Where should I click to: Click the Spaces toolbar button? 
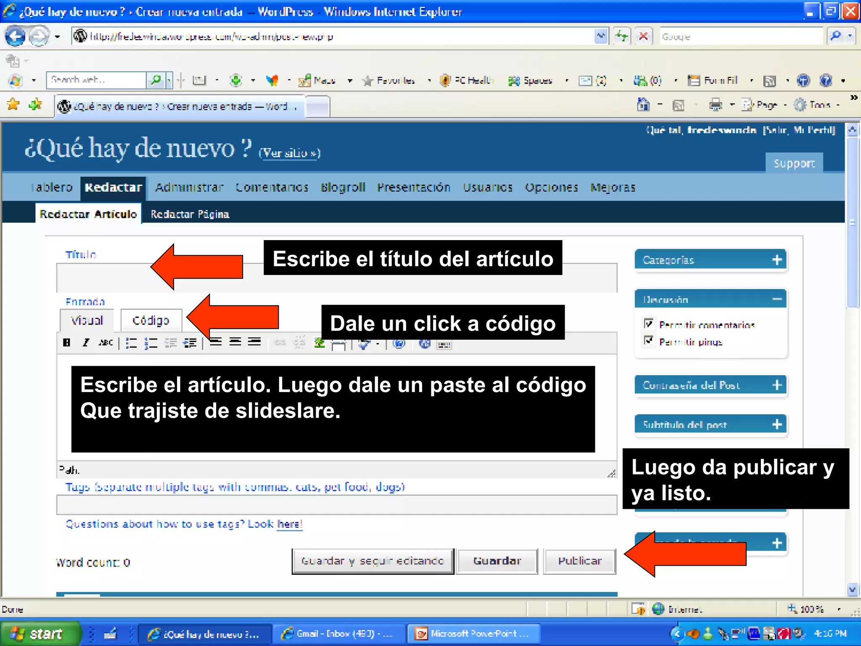click(530, 80)
